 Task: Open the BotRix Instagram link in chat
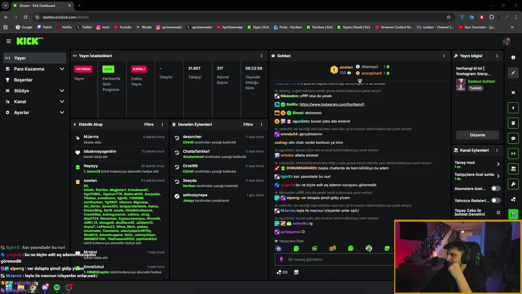tap(332, 105)
